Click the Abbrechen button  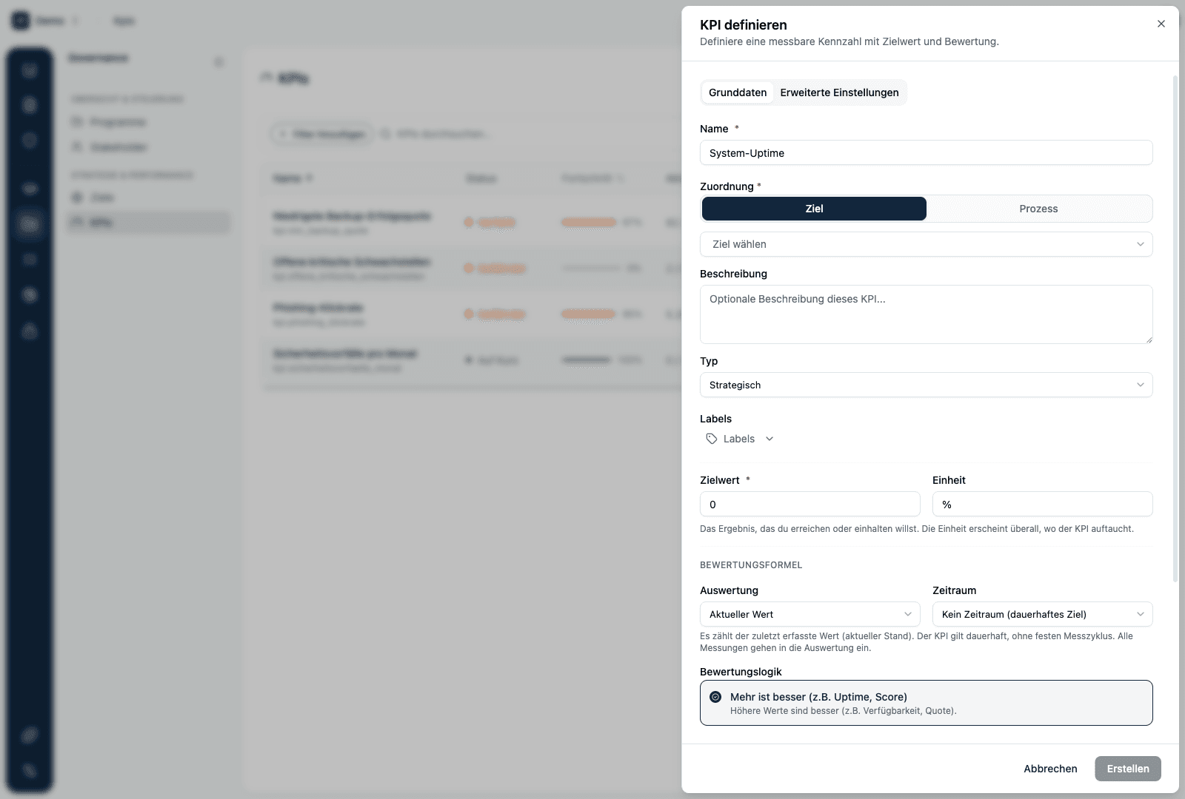[1050, 769]
